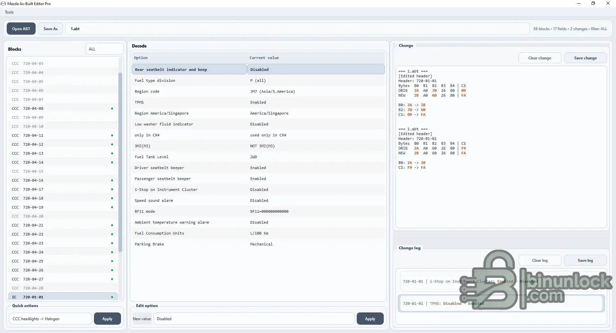Select block CCC 720-04-27
The image size is (616, 333).
coord(63,279)
